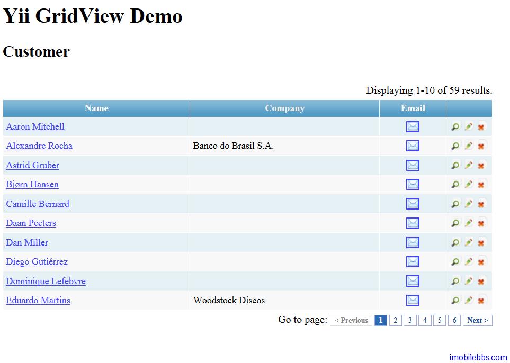510x363 pixels.
Task: Delete Astrid Gruber using the red delete icon
Action: pyautogui.click(x=481, y=165)
